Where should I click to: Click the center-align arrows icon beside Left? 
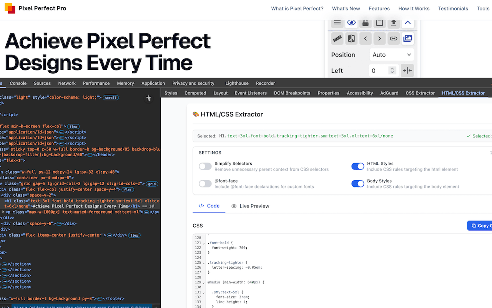tap(407, 70)
